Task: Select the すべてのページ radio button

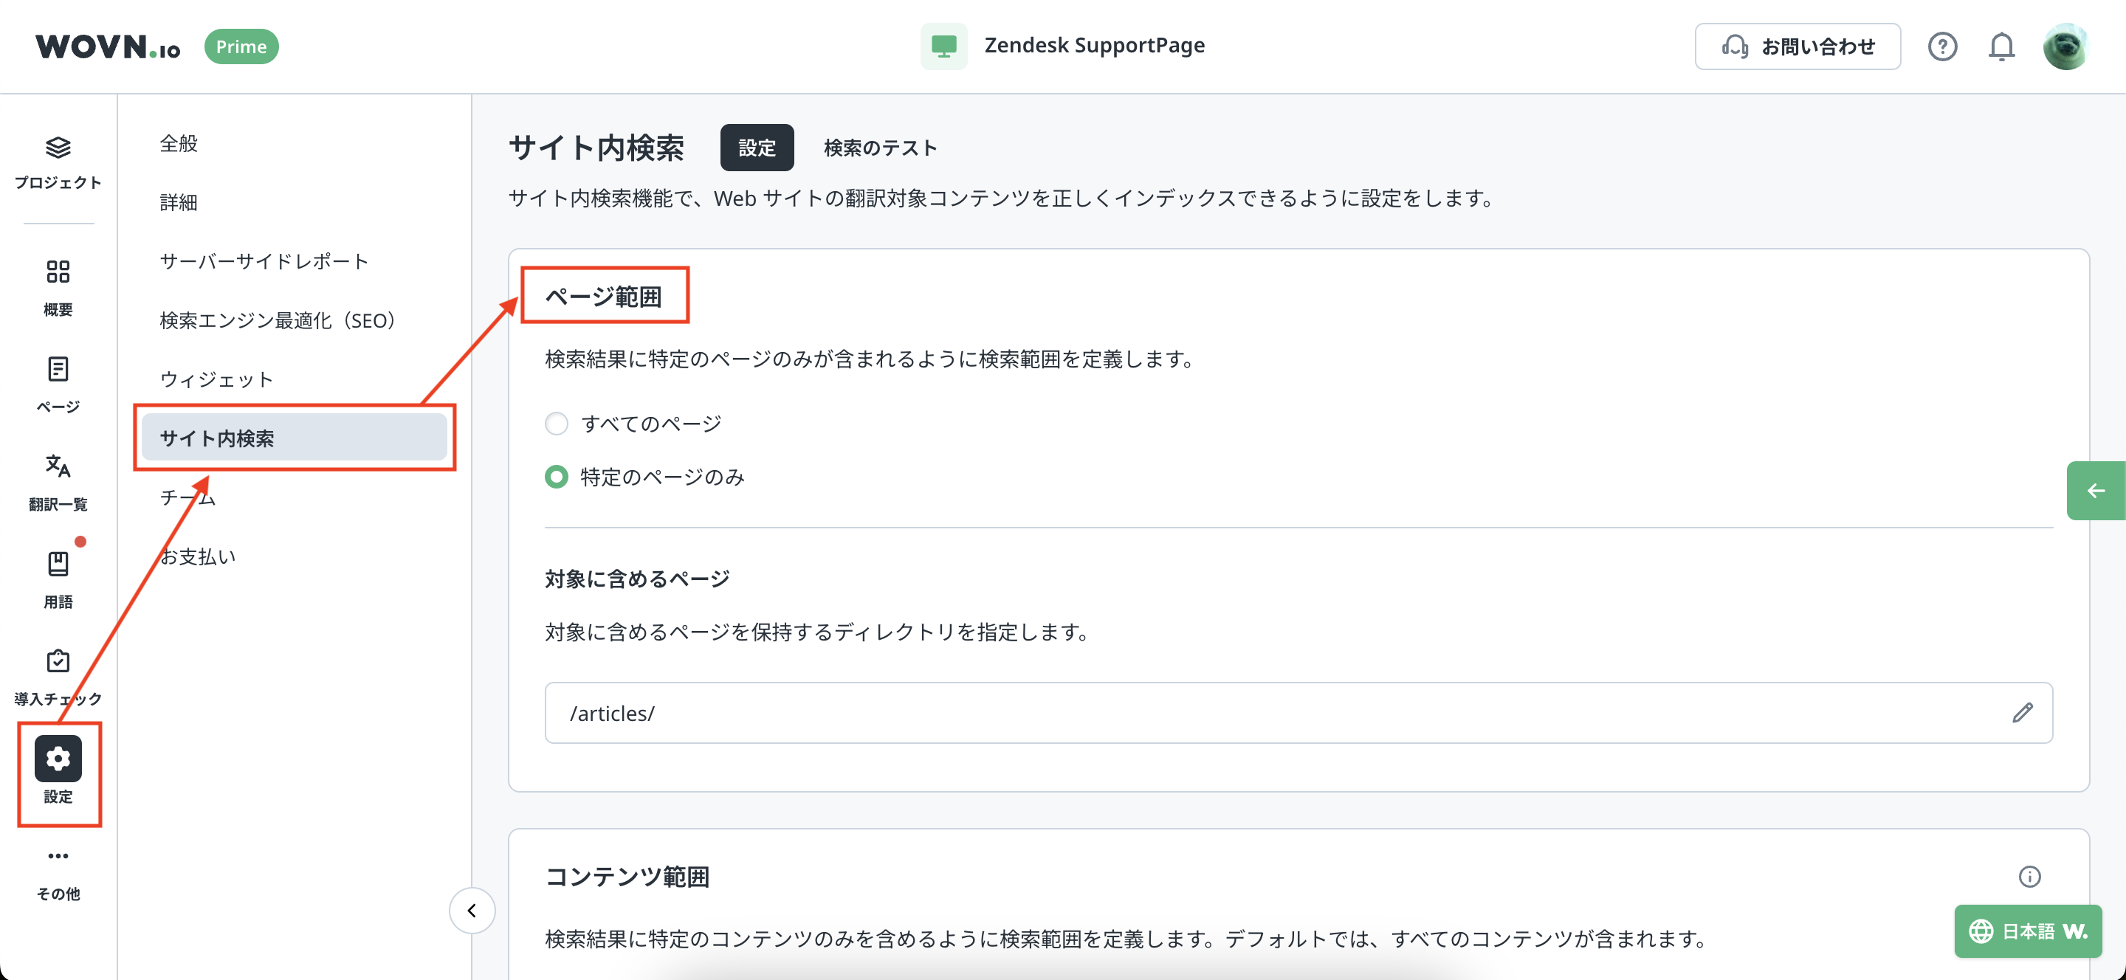Action: (557, 423)
